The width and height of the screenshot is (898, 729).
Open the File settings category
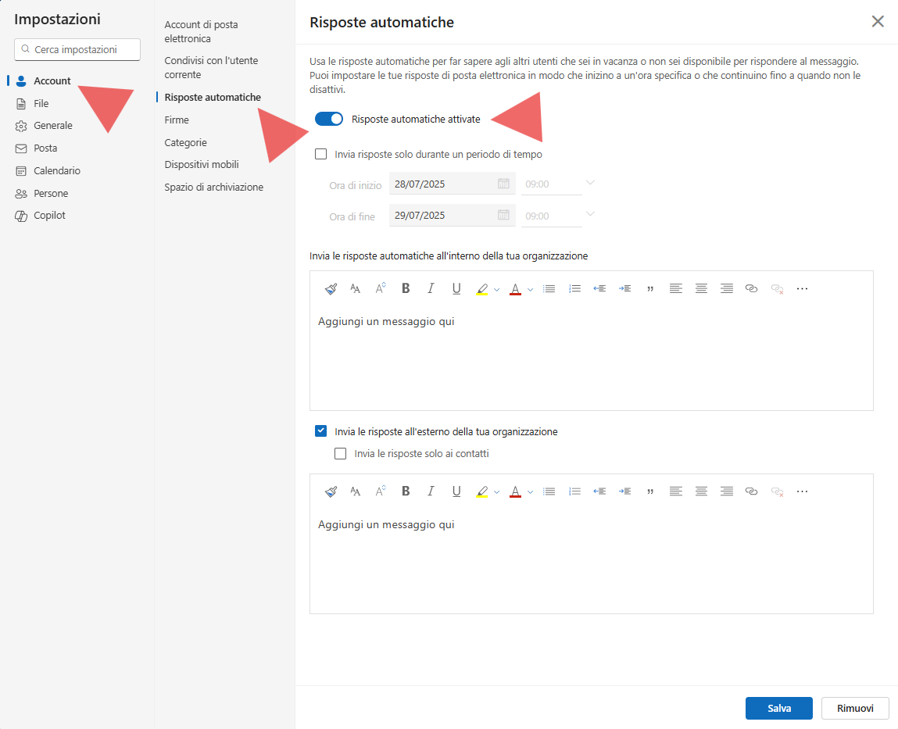click(x=33, y=104)
